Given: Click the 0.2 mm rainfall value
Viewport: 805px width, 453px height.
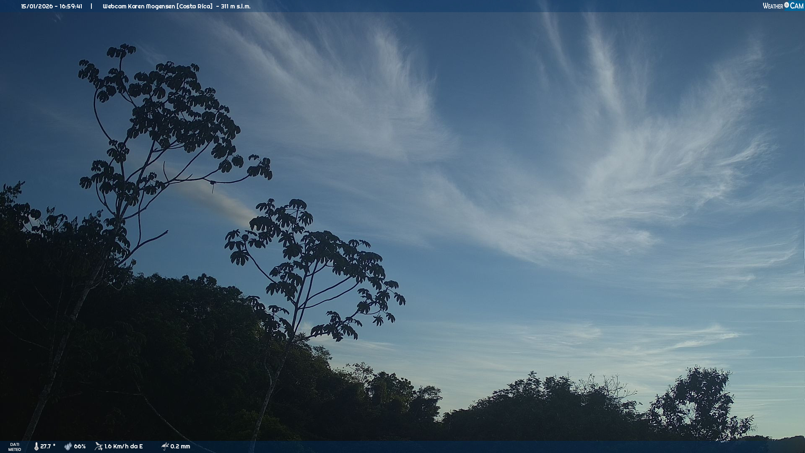Looking at the screenshot, I should tap(180, 446).
